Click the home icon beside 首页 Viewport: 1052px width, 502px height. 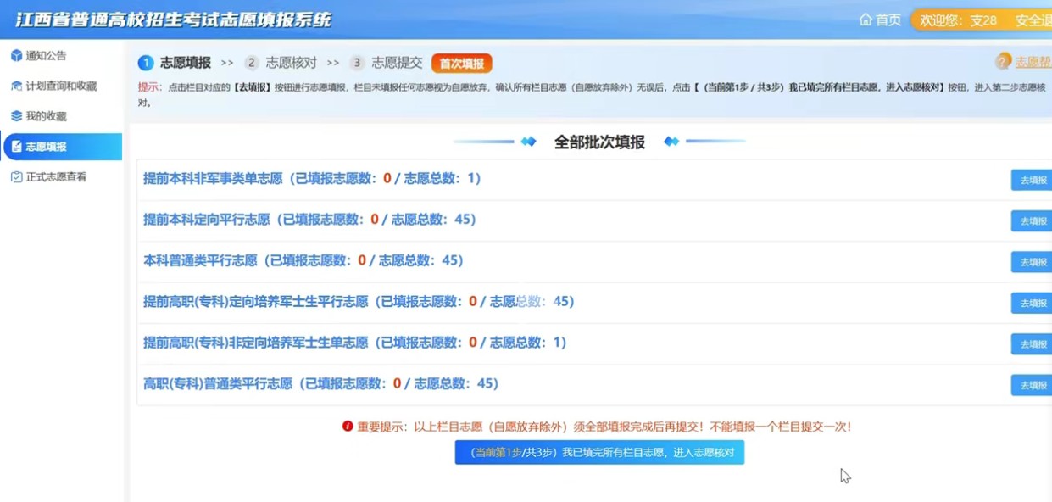point(866,20)
